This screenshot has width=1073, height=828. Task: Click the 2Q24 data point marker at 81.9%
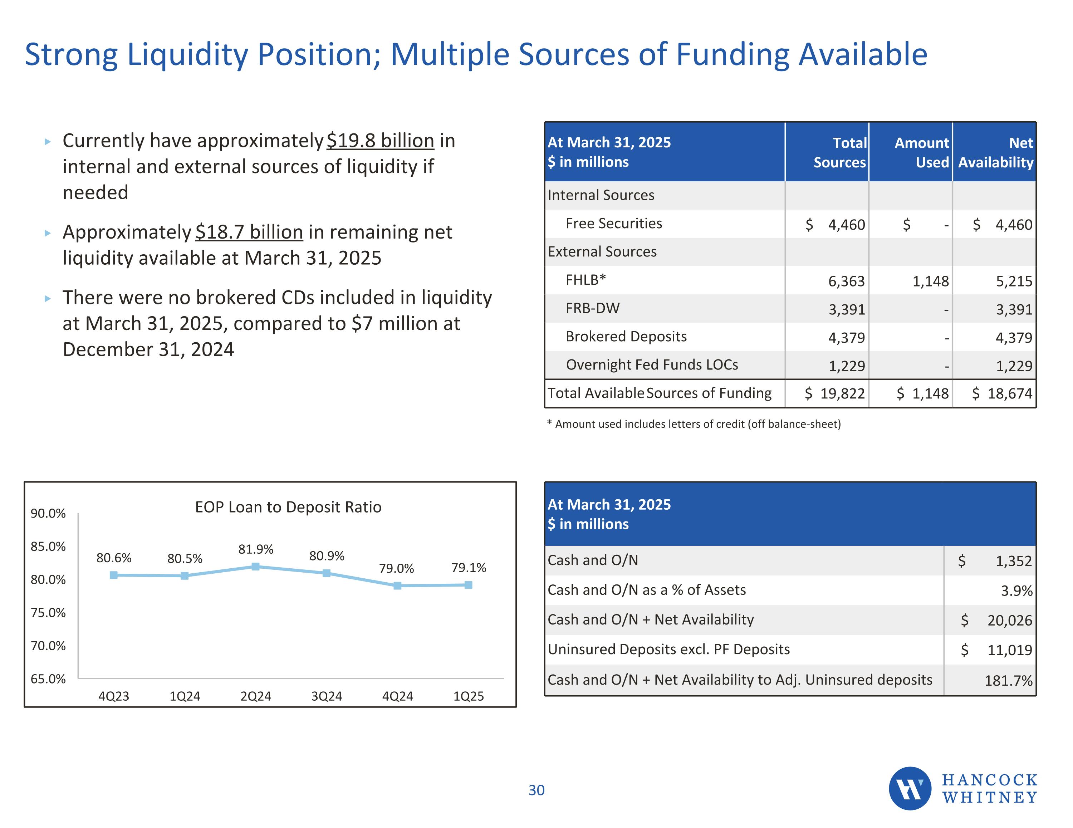pyautogui.click(x=255, y=567)
